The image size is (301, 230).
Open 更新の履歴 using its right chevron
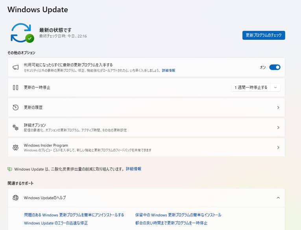[x=278, y=108]
